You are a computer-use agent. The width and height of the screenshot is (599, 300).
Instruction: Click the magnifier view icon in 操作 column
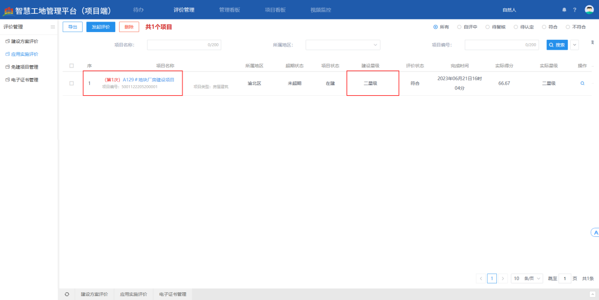point(582,84)
